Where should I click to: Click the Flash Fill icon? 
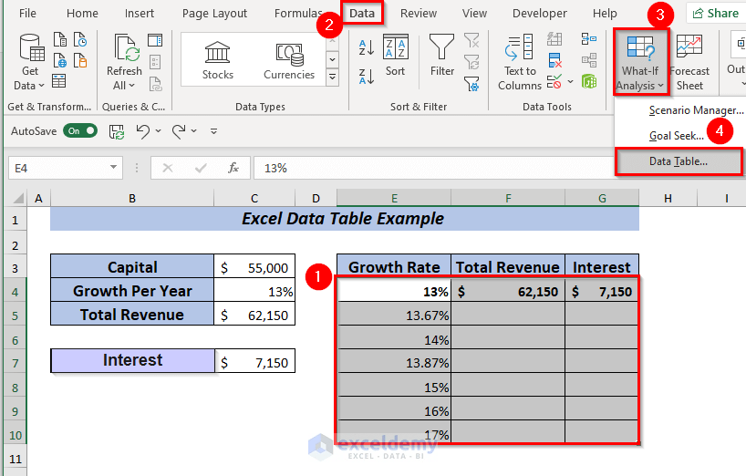[554, 39]
